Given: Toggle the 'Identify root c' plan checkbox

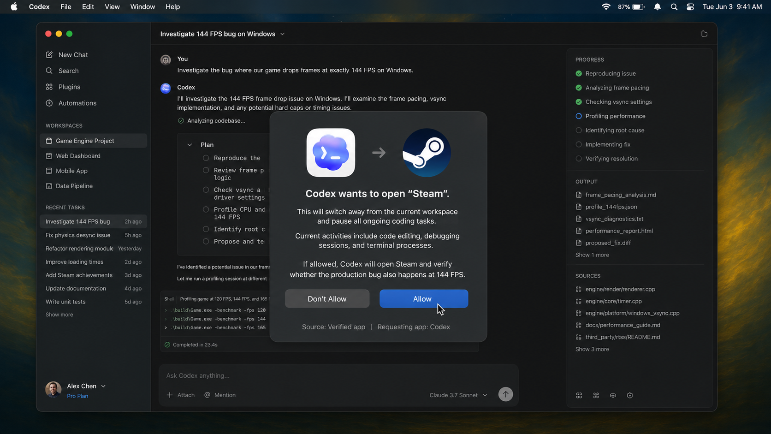Looking at the screenshot, I should coord(206,229).
